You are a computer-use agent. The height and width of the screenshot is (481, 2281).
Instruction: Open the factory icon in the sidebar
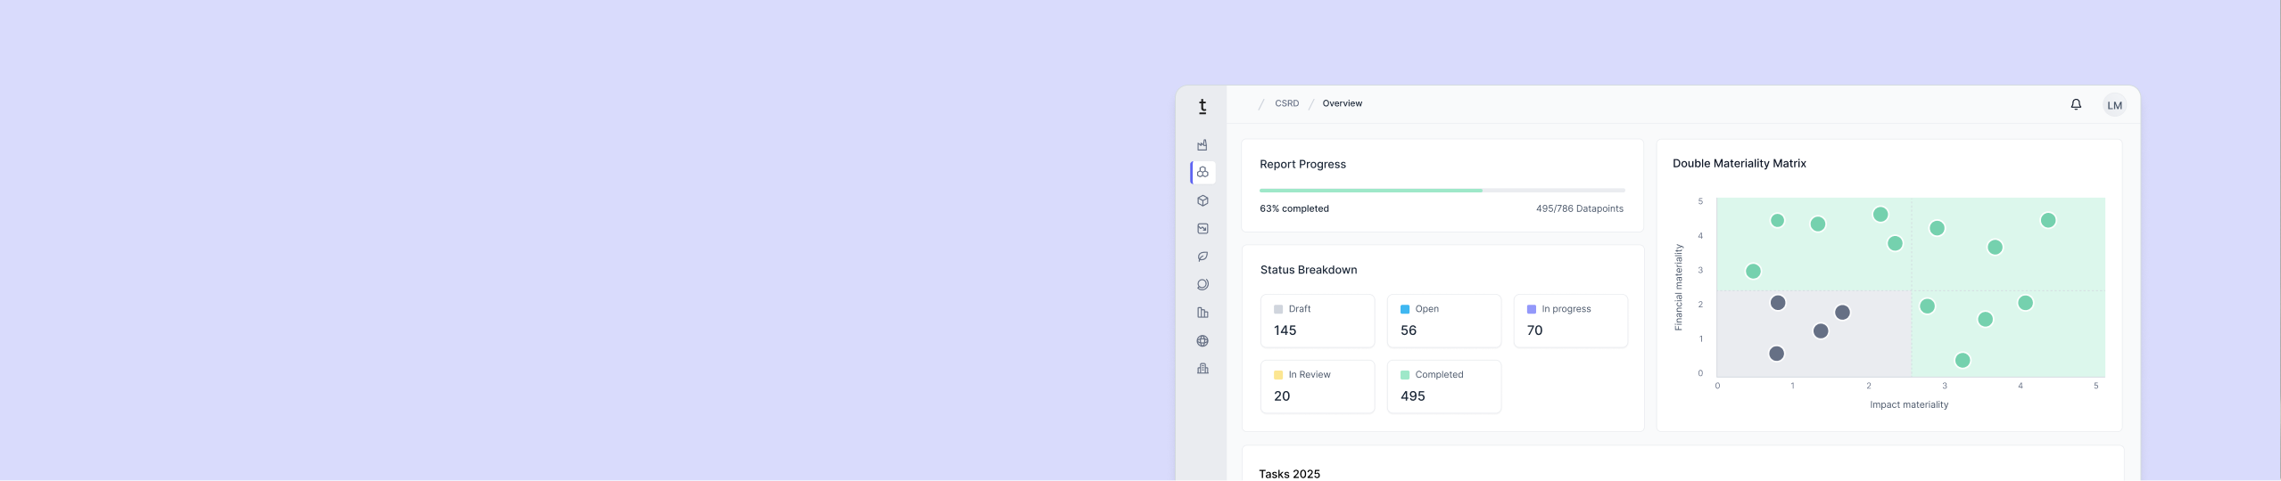[x=1202, y=144]
